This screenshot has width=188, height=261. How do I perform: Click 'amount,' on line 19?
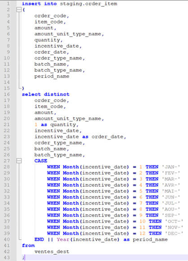coord(45,112)
